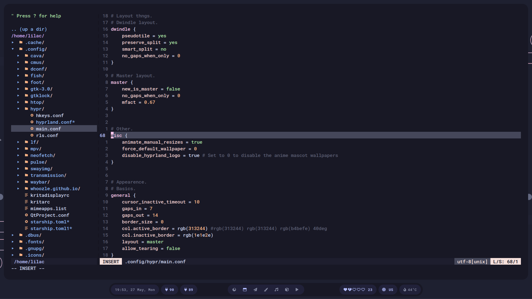Select the paintbrush workspace icon in waybar

coord(266,290)
